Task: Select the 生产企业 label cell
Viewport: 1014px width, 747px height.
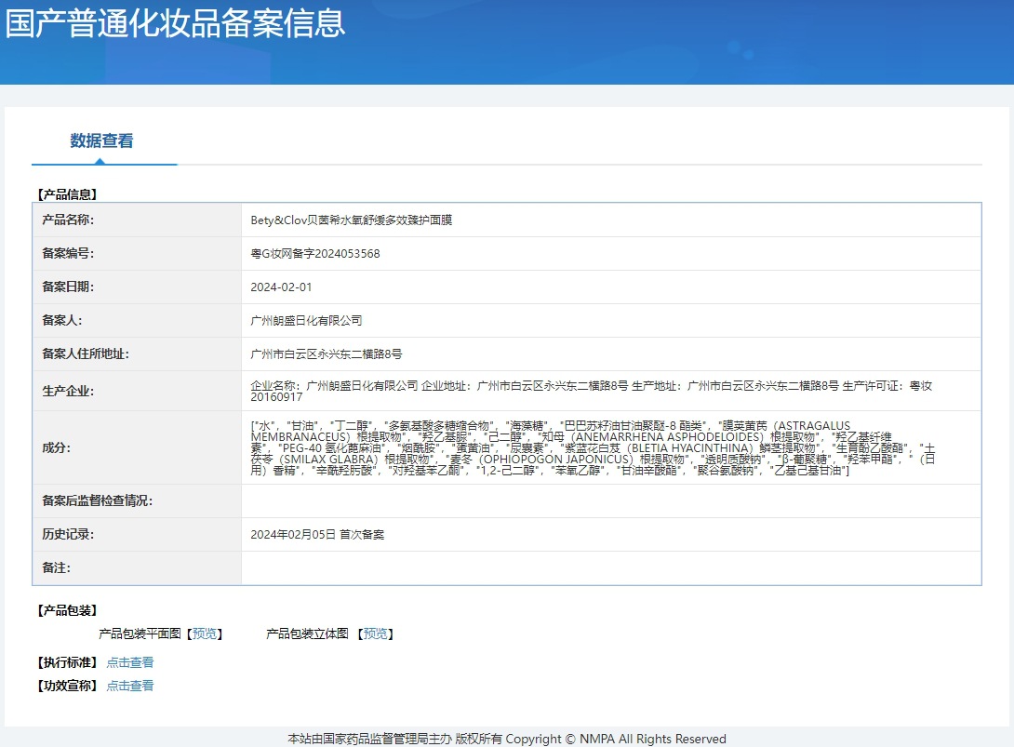Action: click(137, 392)
